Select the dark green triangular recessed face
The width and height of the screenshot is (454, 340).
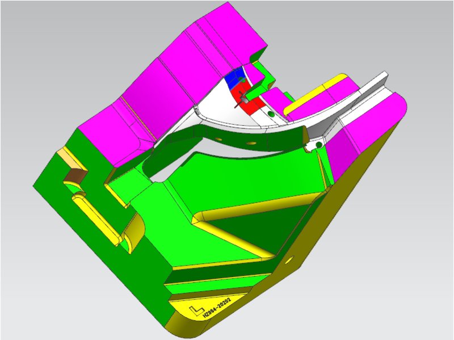[x=260, y=228]
